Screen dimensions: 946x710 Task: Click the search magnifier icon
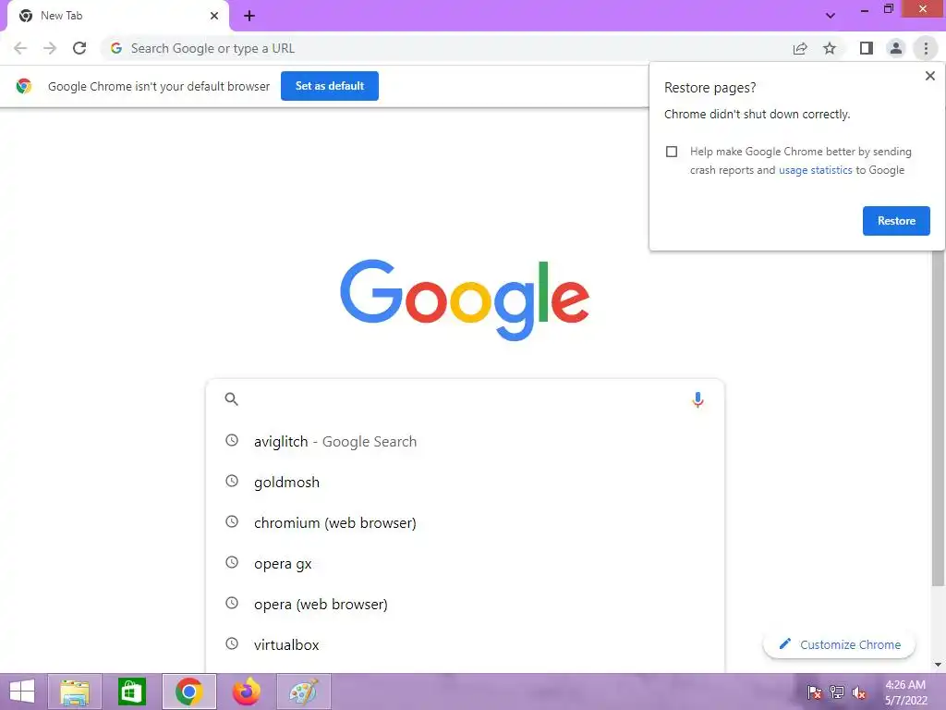click(232, 399)
